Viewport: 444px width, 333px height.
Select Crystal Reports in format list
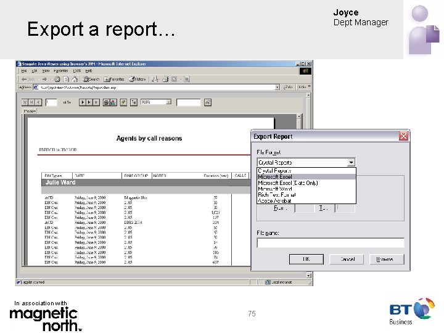(306, 171)
